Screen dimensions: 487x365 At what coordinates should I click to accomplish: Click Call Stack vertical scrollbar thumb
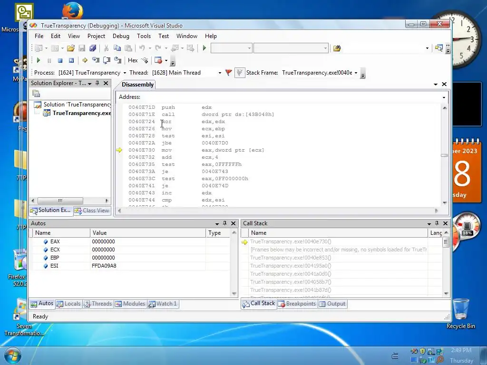[x=446, y=242]
